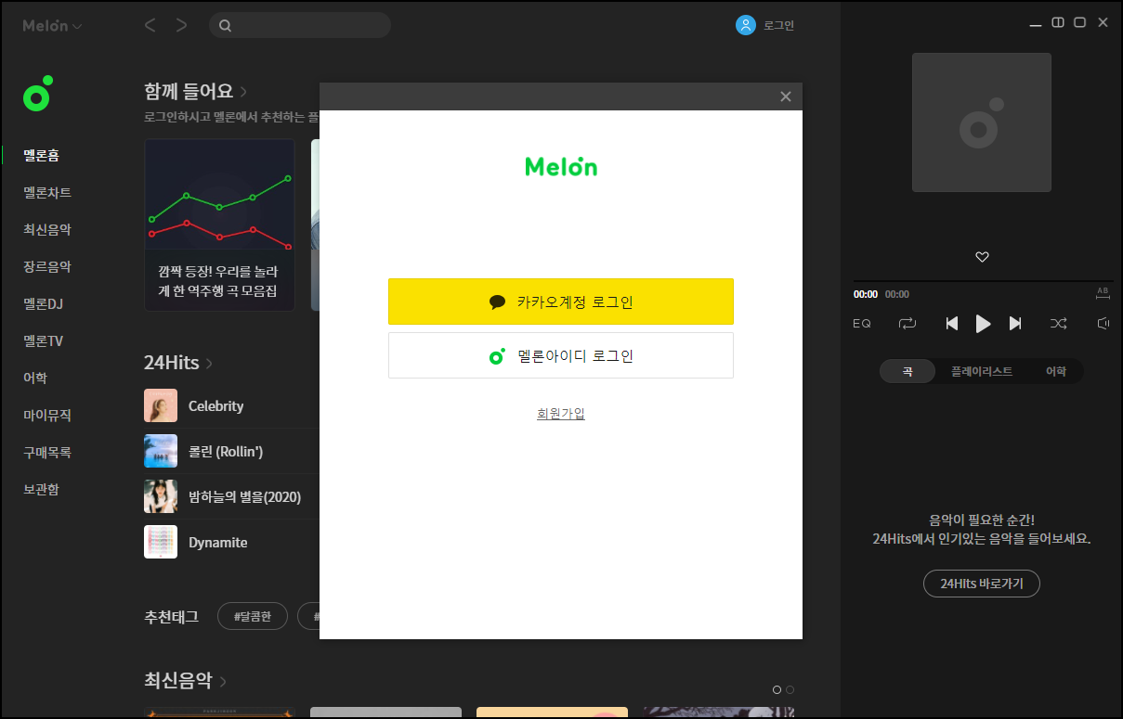
Task: Open 멜론DJ in the sidebar
Action: [x=43, y=304]
